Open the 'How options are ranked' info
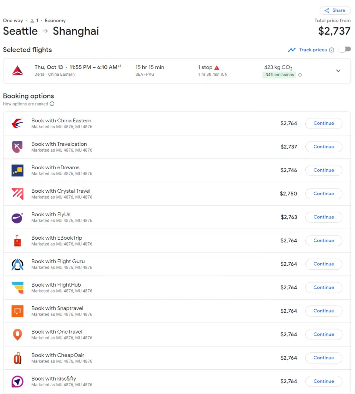The height and width of the screenshot is (394, 355). coord(52,104)
